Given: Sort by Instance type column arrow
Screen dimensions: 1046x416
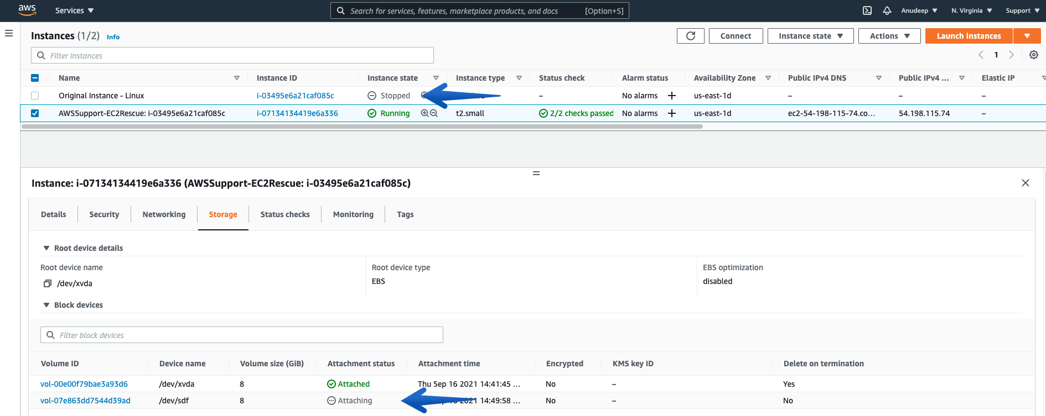Looking at the screenshot, I should [519, 78].
